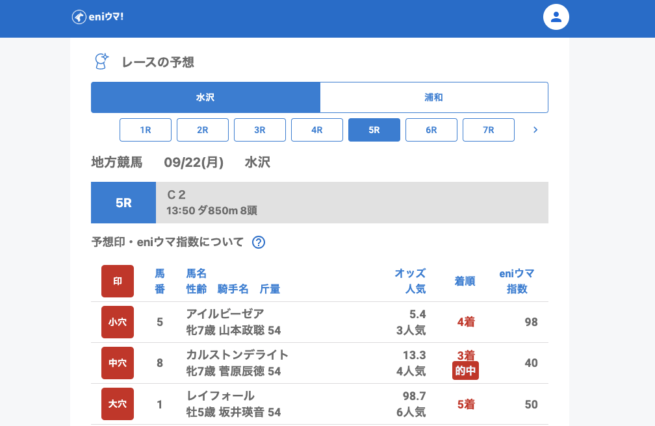Click the eniウマ! logo in header

97,17
